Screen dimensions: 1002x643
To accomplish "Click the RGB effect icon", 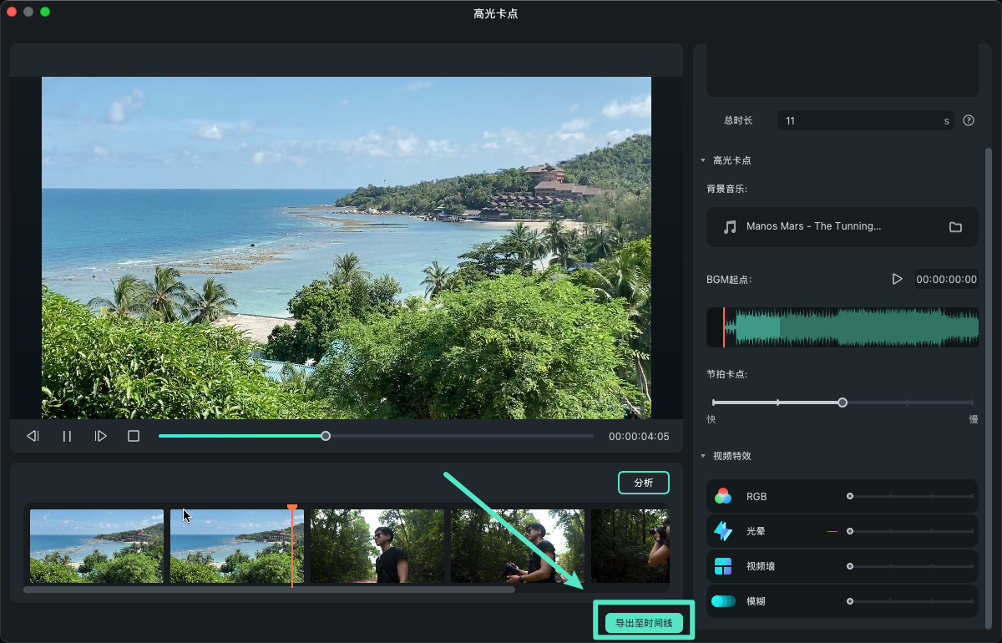I will [723, 496].
